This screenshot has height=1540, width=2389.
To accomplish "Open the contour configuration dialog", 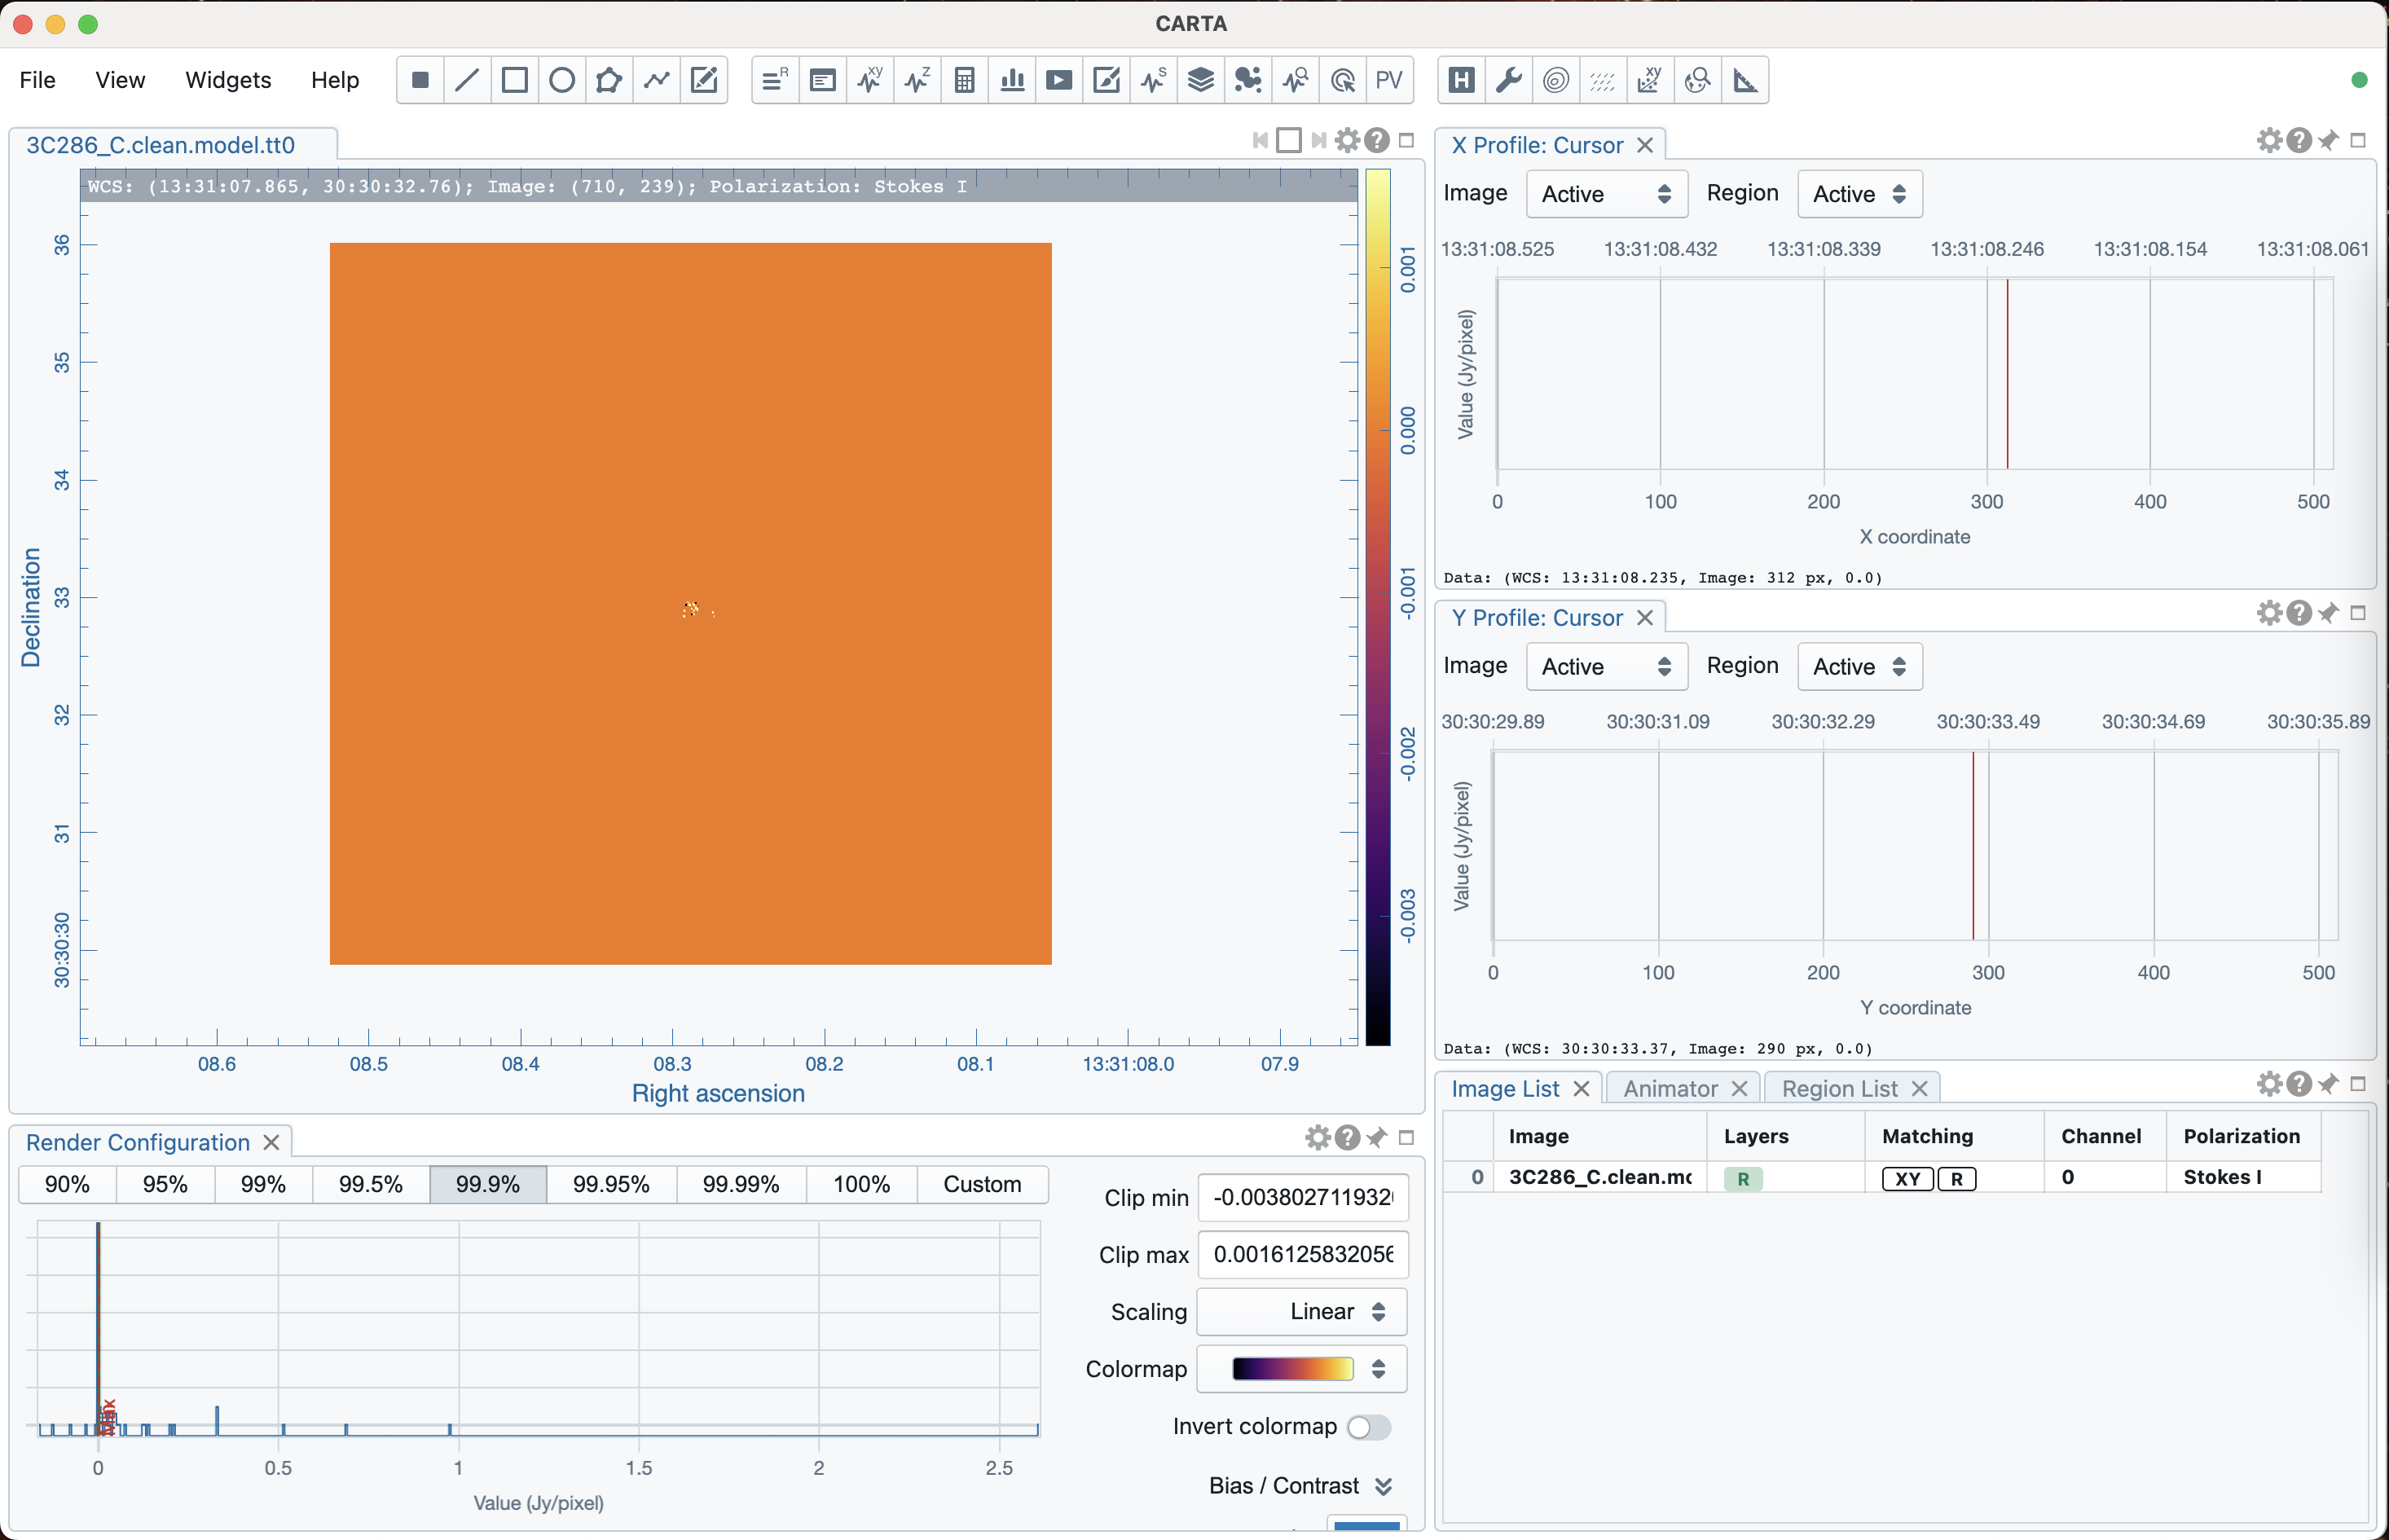I will [x=1556, y=80].
